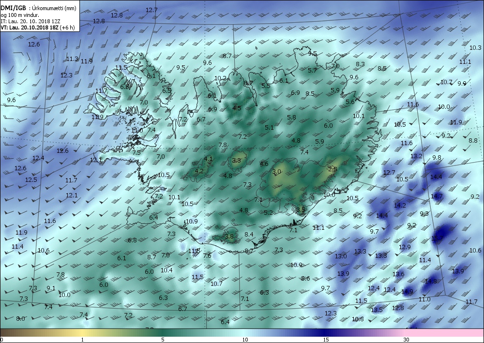Click the 10.3 value on the map
Viewport: 484px width, 343px height.
click(x=475, y=47)
